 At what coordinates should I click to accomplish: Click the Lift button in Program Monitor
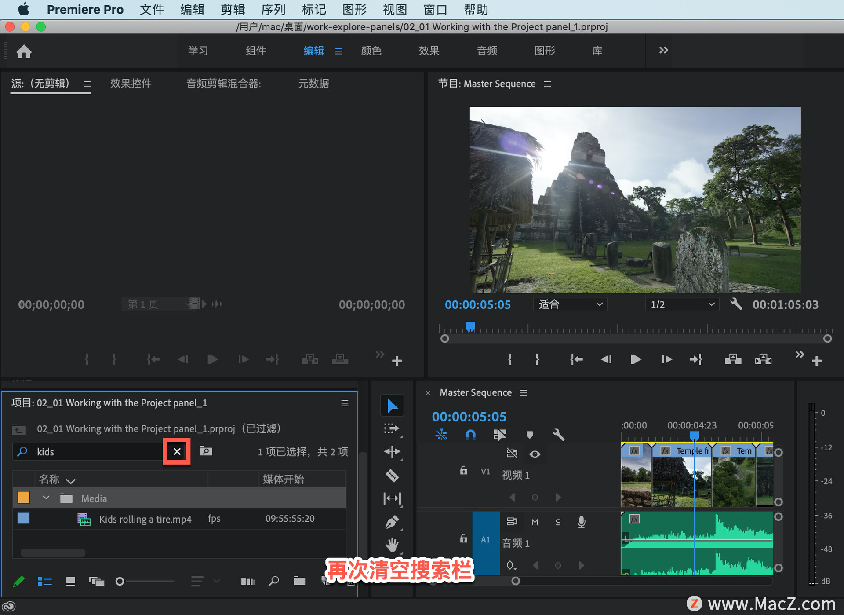[x=733, y=359]
